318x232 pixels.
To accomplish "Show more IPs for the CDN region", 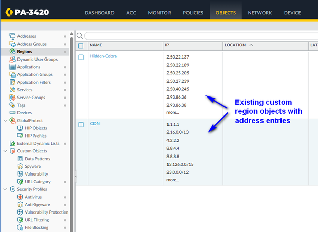I will coord(173,180).
